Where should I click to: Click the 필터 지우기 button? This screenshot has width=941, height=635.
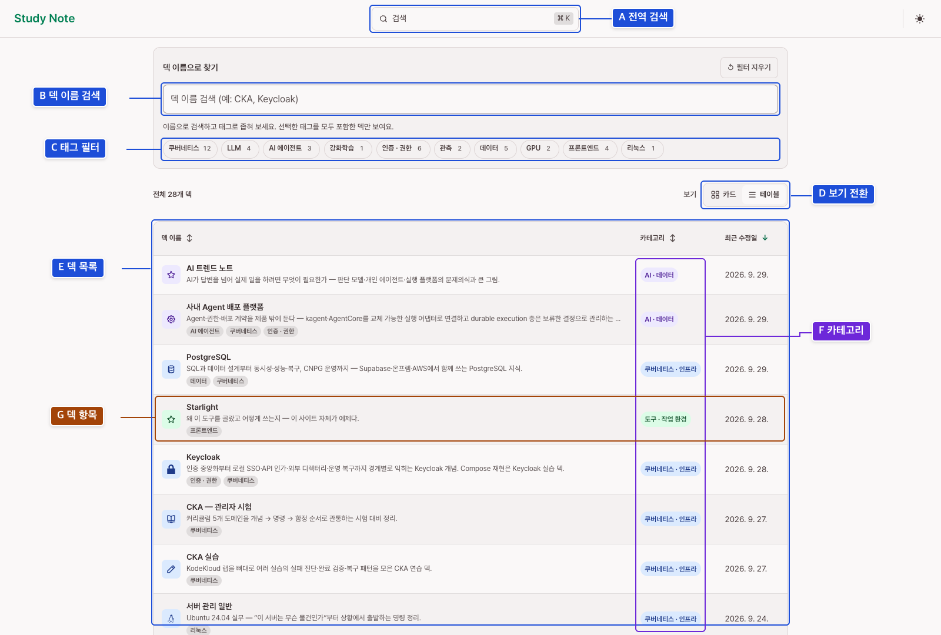[x=749, y=68]
